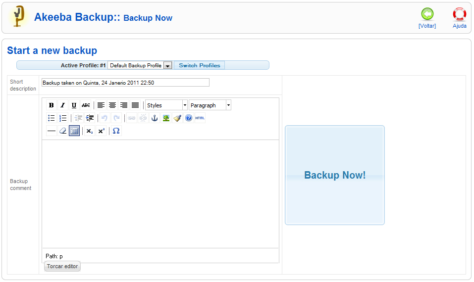This screenshot has width=474, height=282.
Task: Remove formatting with the eraser icon
Action: point(62,131)
